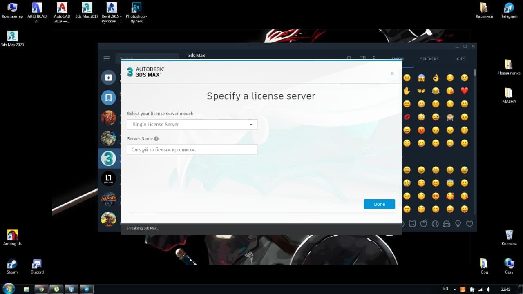Switch to the STICKERS tab in Telegram

point(429,59)
